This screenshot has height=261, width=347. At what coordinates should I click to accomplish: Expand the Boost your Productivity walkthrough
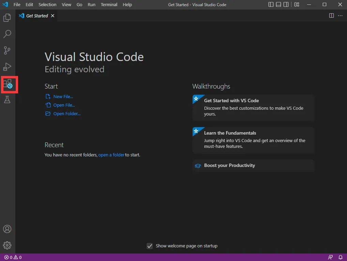click(229, 166)
